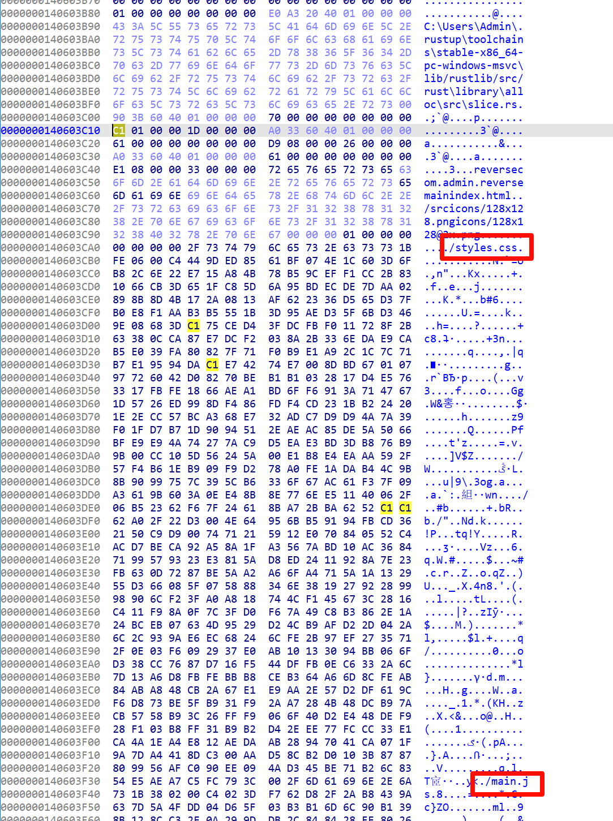The width and height of the screenshot is (613, 821).
Task: Select the address 0000000140603C10 row
Action: click(50, 131)
